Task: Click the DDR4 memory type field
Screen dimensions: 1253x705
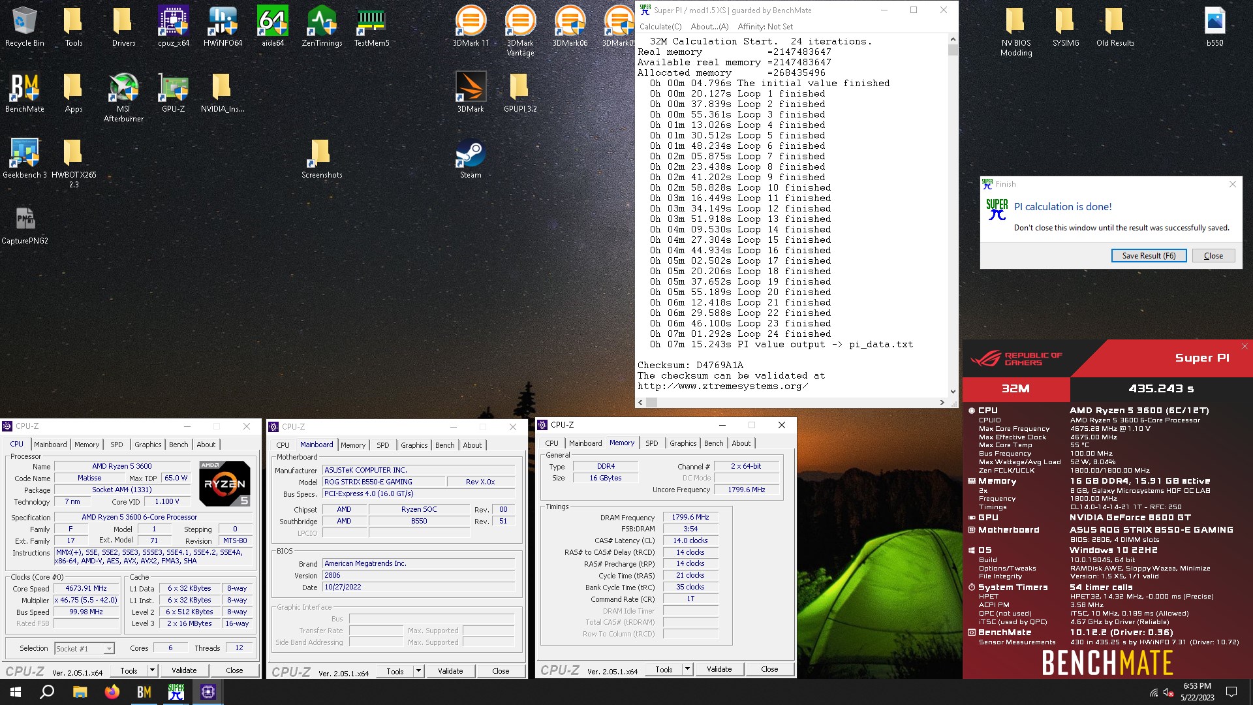Action: pos(606,466)
